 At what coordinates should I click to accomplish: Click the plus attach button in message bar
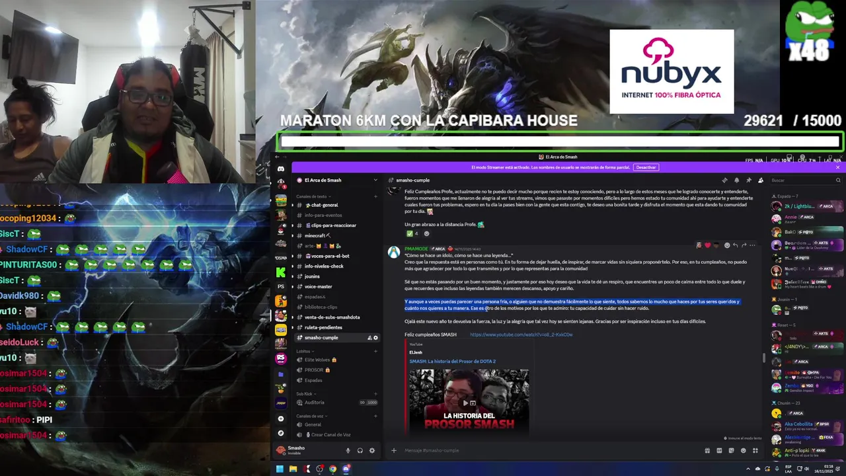(393, 450)
